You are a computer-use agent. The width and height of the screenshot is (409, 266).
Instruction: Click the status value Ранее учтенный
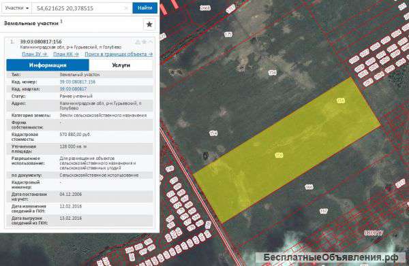76,96
